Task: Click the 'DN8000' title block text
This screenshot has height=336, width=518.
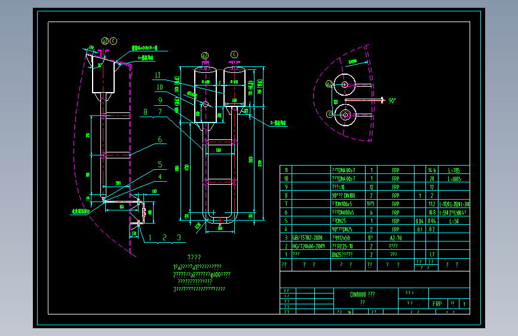Action: [x=358, y=294]
